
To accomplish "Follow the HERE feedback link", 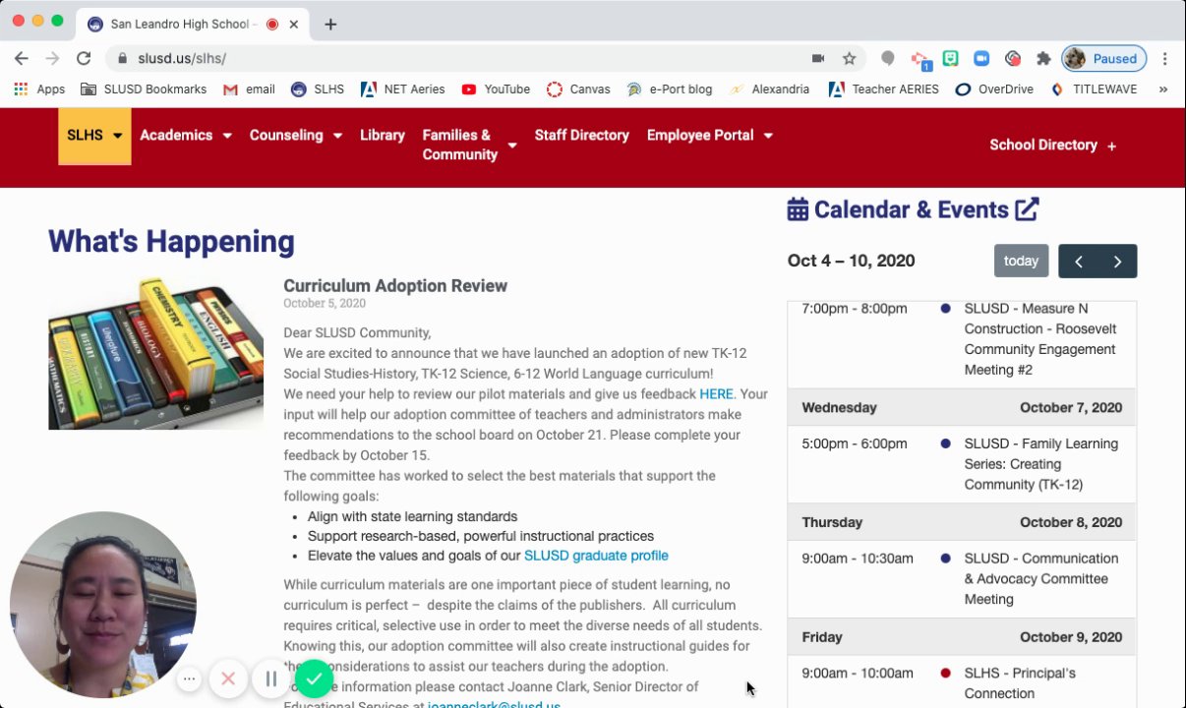I will coord(716,394).
